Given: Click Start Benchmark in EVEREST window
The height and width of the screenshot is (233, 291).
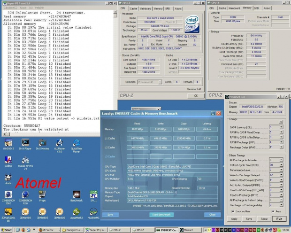Looking at the screenshot, I should point(161,215).
